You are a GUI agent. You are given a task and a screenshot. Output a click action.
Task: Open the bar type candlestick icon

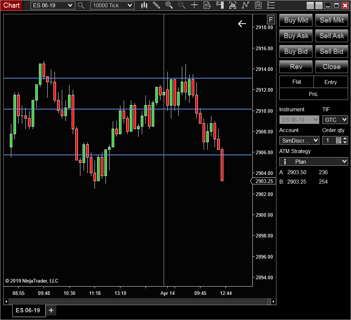[x=144, y=5]
